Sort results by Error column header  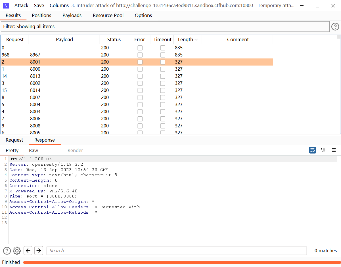[139, 39]
